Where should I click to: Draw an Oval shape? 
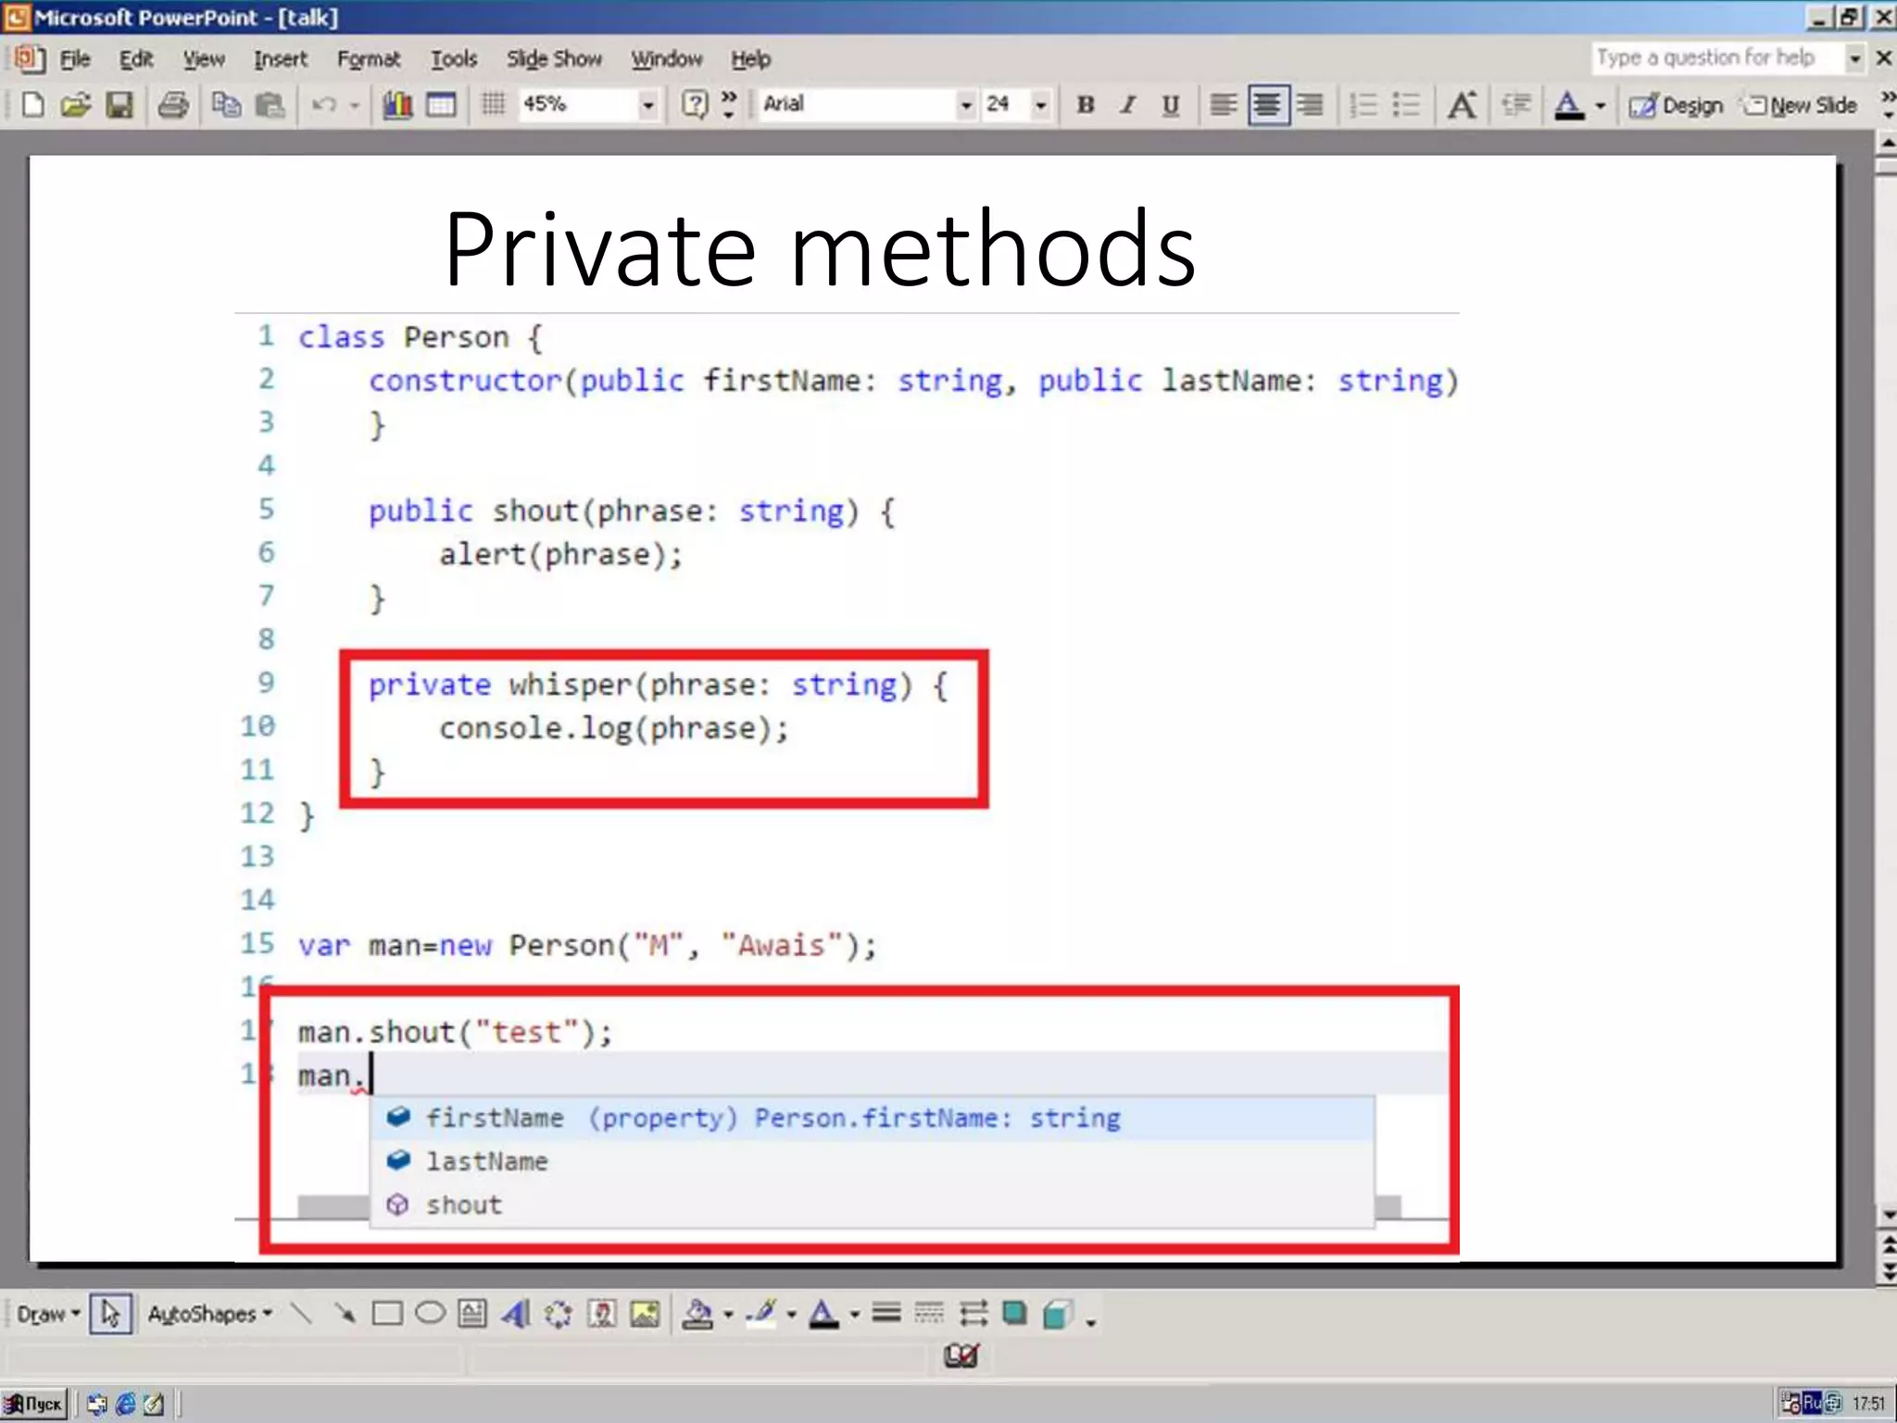pyautogui.click(x=430, y=1314)
